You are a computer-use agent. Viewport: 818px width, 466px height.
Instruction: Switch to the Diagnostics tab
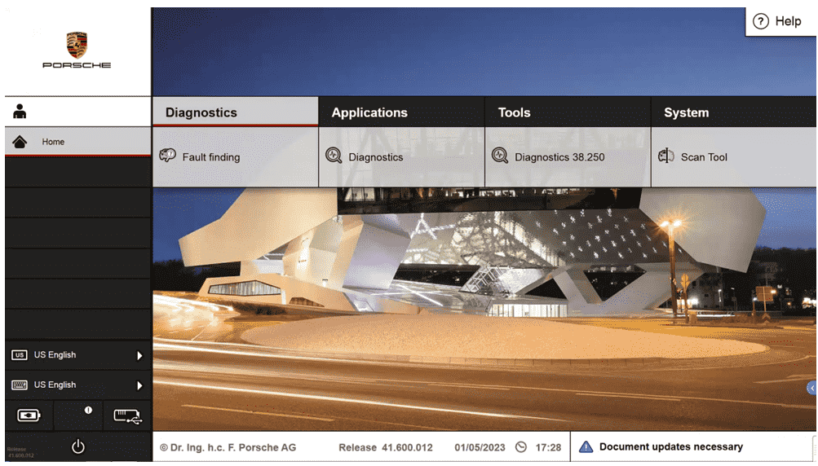(235, 112)
